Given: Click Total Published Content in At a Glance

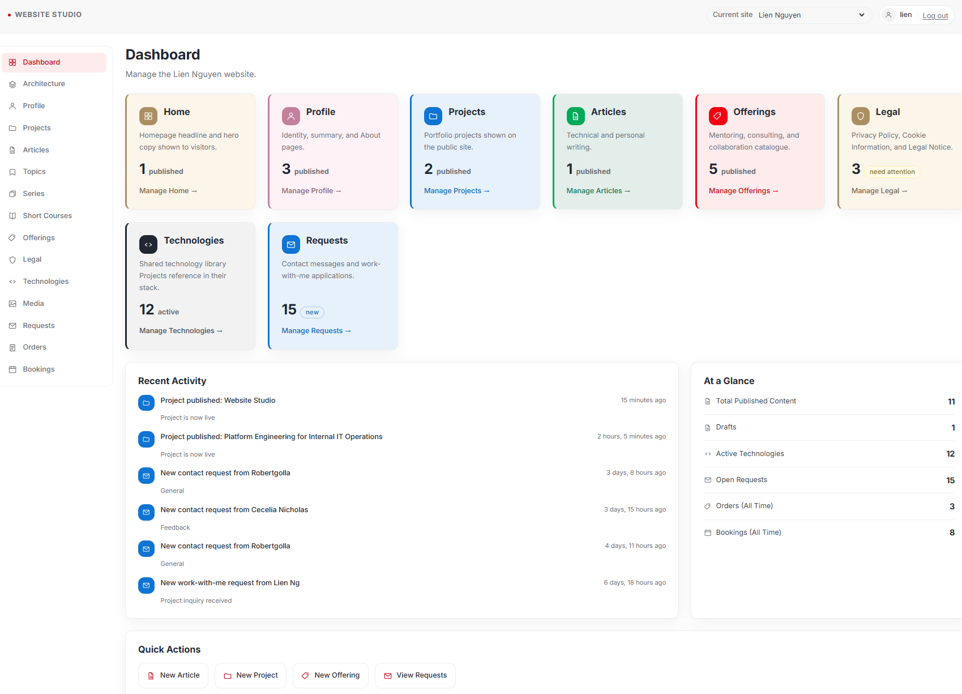Looking at the screenshot, I should [830, 401].
